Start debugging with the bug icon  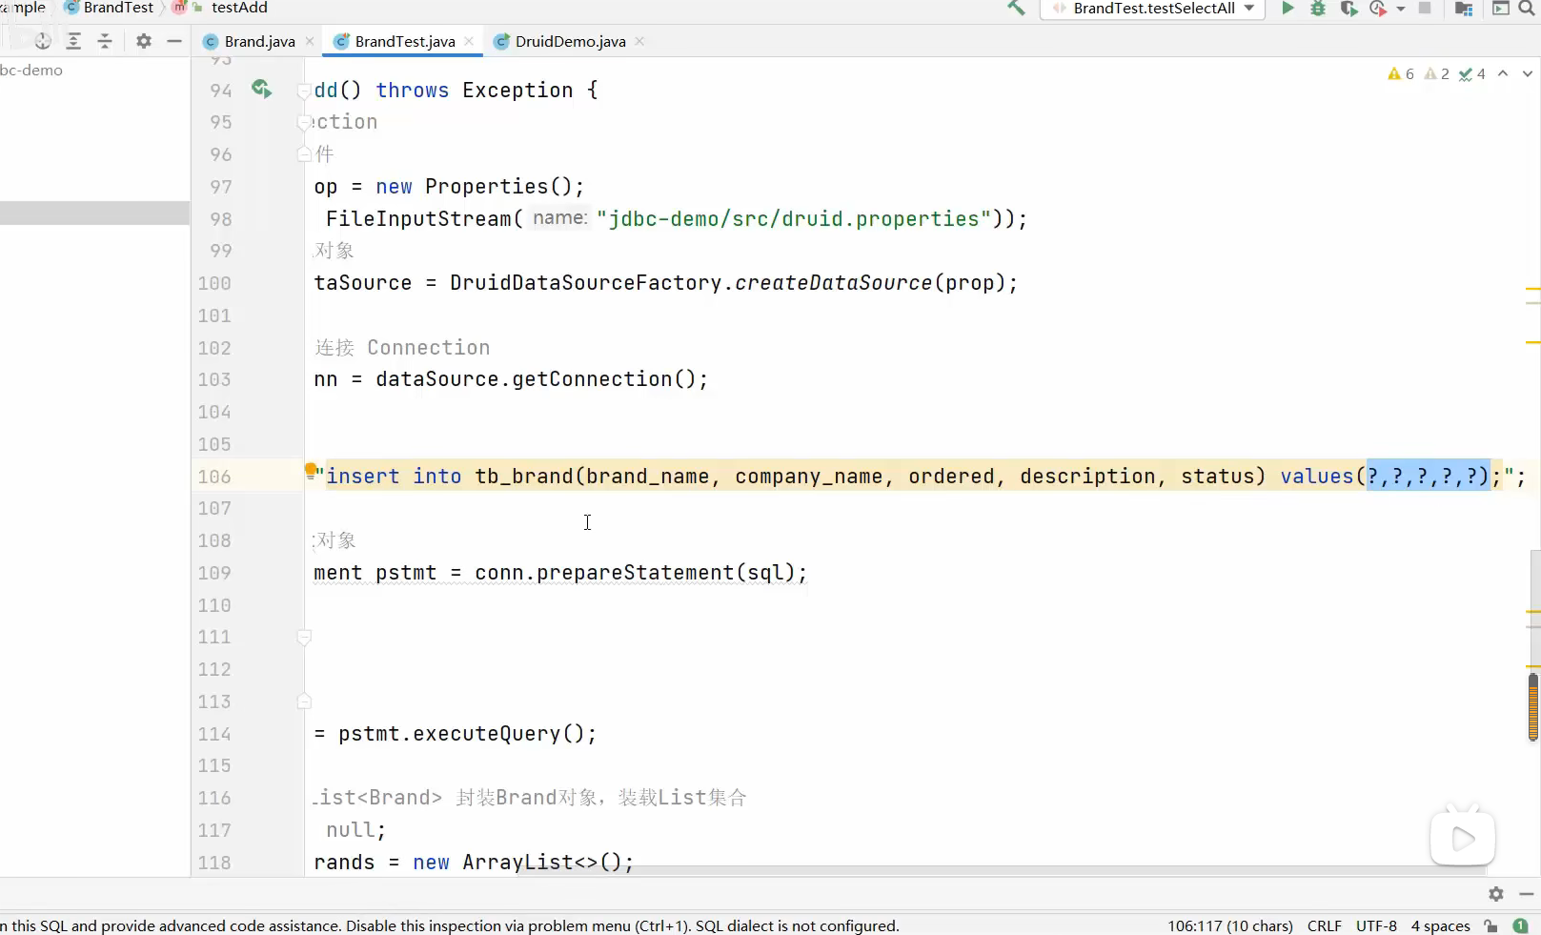pos(1318,9)
